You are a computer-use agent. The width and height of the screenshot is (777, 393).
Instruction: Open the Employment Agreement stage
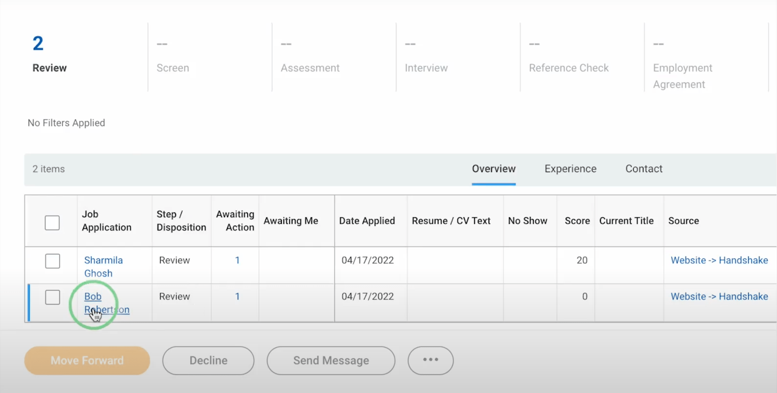coord(682,76)
